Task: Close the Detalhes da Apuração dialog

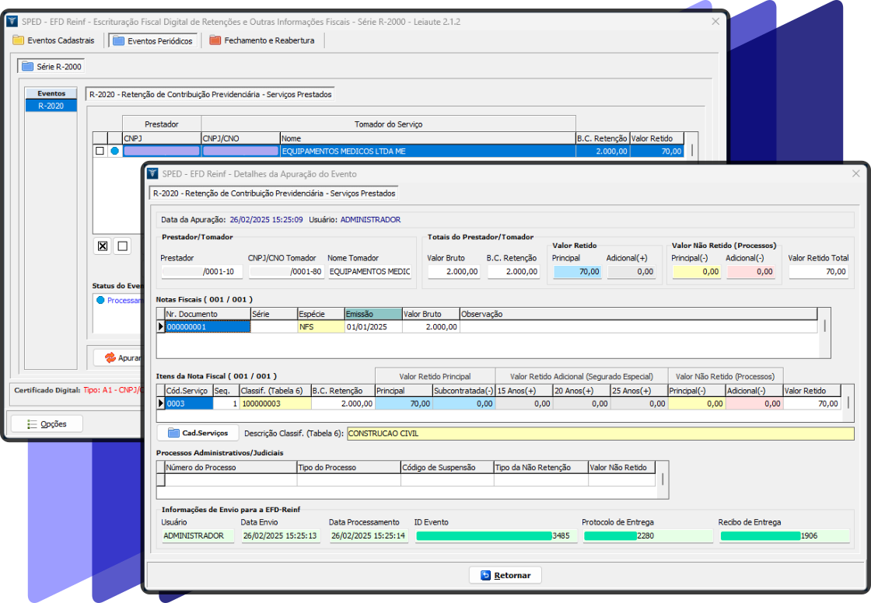Action: click(856, 173)
